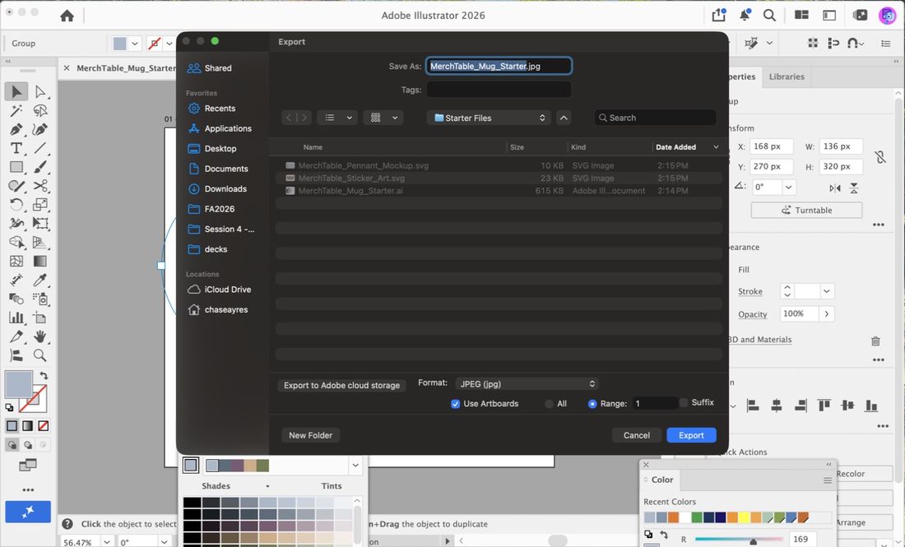Image resolution: width=905 pixels, height=547 pixels.
Task: Click the dialog Search field
Action: (x=655, y=118)
